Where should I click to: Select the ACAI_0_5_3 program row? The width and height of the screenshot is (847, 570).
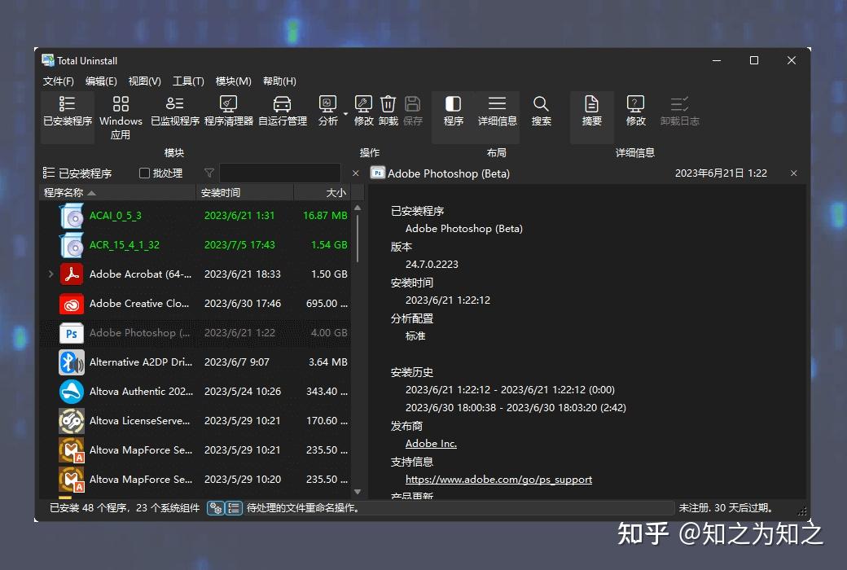(x=195, y=216)
